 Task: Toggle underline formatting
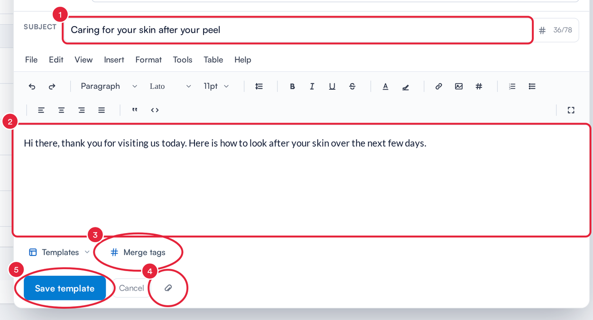(x=332, y=86)
